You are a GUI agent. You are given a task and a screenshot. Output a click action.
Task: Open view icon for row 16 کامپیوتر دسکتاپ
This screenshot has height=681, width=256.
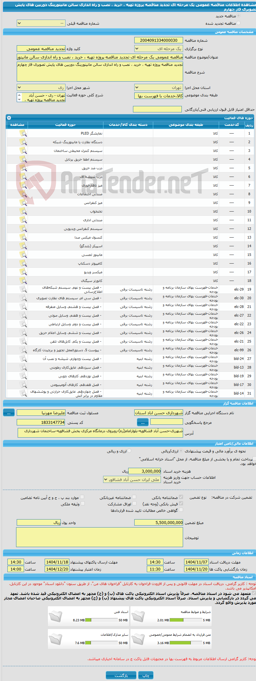pyautogui.click(x=23, y=263)
